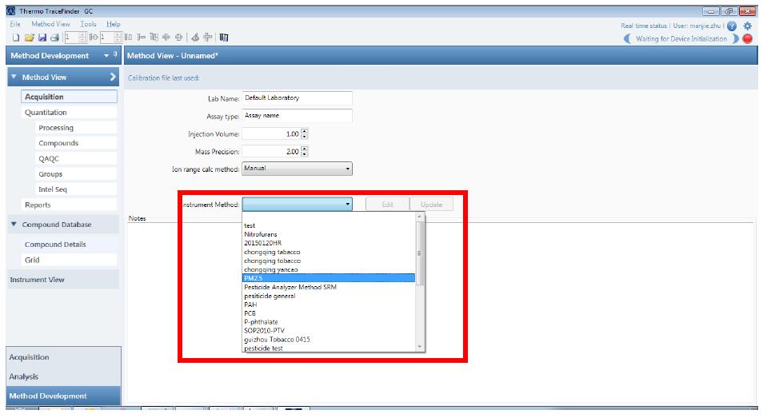Click the settings gear icon
Image resolution: width=763 pixels, height=418 pixels.
(x=748, y=26)
